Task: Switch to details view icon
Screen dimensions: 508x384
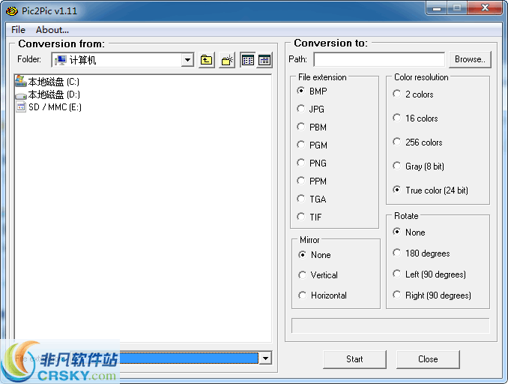Action: pyautogui.click(x=264, y=60)
